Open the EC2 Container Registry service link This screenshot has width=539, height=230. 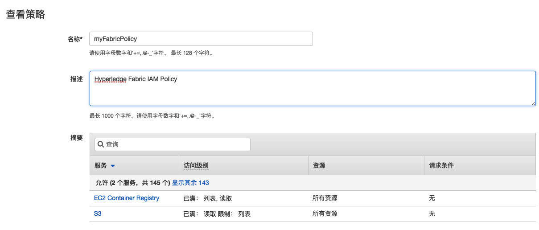tap(127, 198)
